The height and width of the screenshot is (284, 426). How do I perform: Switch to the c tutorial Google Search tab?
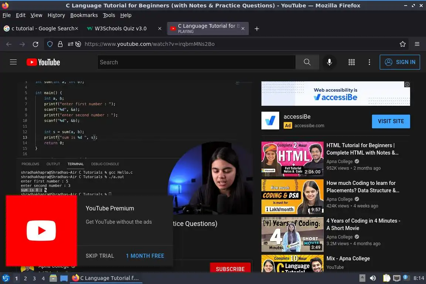coord(41,28)
